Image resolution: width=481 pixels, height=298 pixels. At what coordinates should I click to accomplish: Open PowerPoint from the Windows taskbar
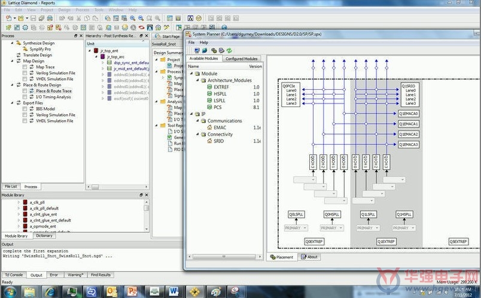coord(133,291)
